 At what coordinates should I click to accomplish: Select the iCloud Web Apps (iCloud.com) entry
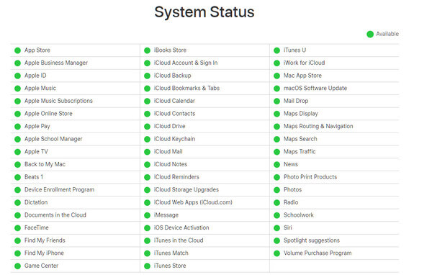click(193, 202)
